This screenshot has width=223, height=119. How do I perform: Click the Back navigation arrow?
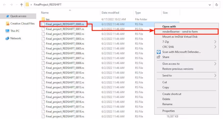tap(4, 5)
